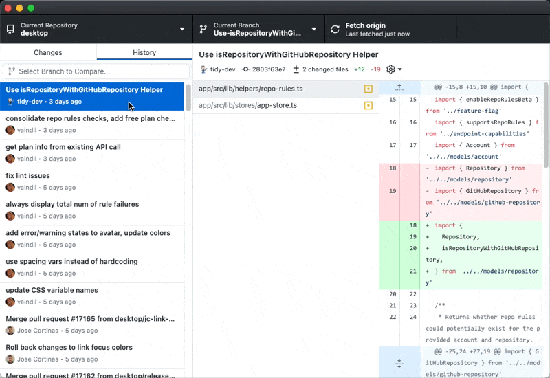The width and height of the screenshot is (550, 378).
Task: Select commit 'Merge pull request #17165'
Action: [x=92, y=326]
